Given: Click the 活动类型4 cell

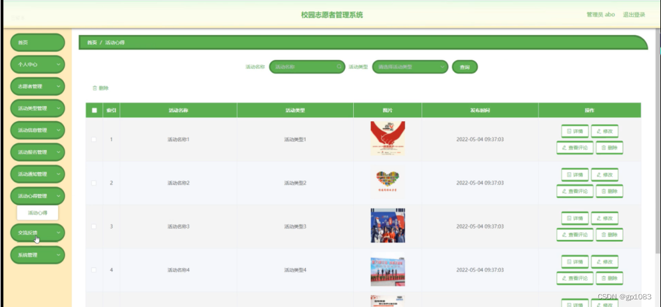Looking at the screenshot, I should tap(295, 270).
